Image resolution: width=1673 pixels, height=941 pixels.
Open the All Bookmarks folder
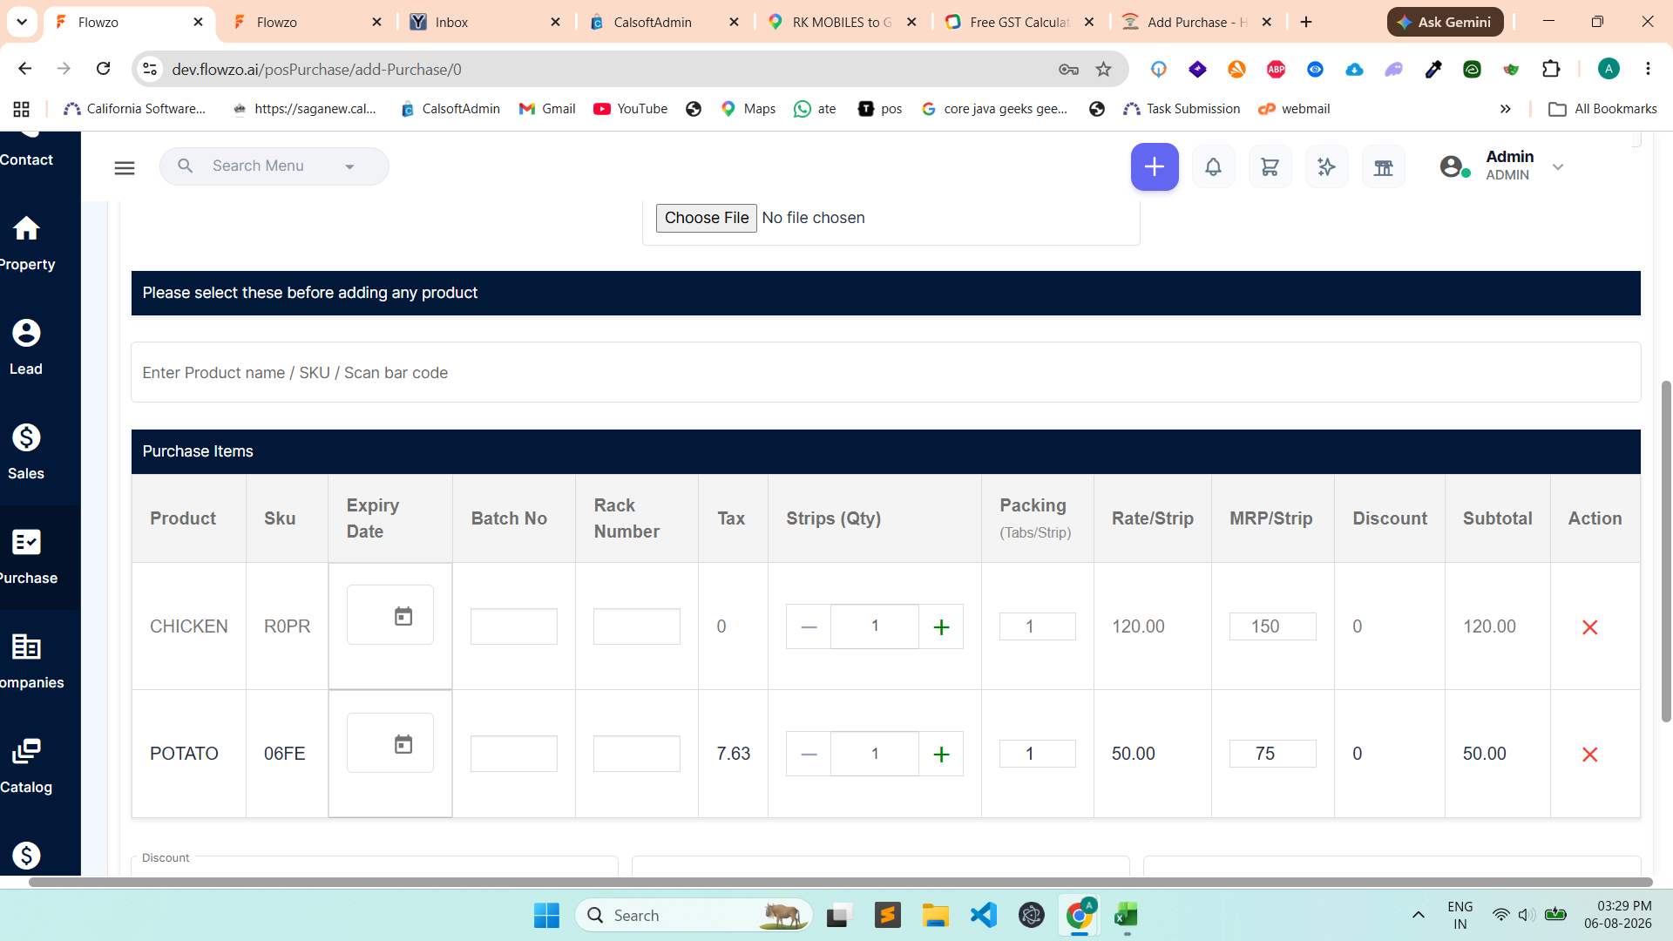(1602, 109)
